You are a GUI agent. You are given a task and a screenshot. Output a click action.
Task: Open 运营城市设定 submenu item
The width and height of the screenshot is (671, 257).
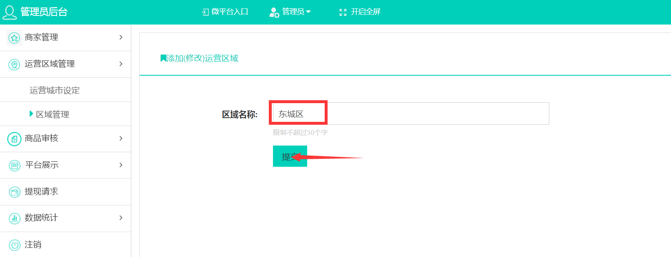click(55, 90)
